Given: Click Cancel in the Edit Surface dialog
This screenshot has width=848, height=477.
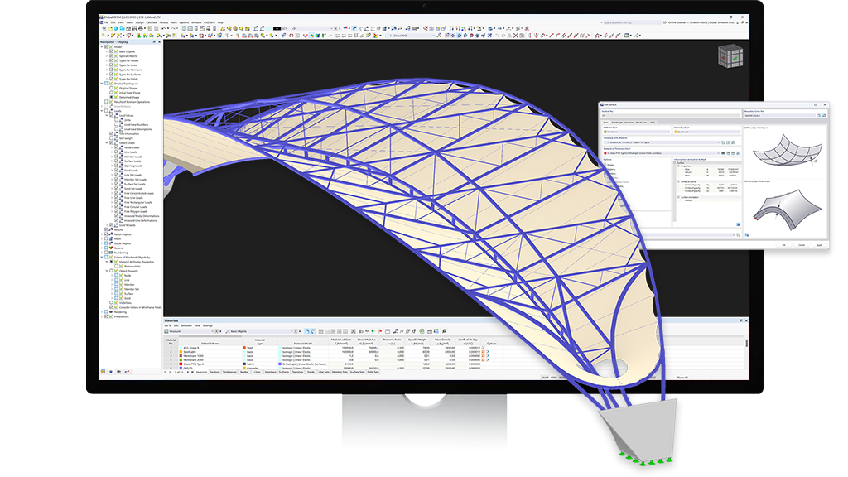Looking at the screenshot, I should [801, 245].
